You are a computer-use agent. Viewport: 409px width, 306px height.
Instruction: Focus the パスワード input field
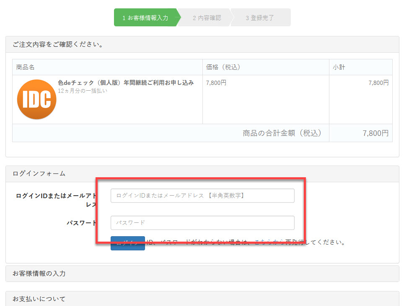[x=202, y=223]
